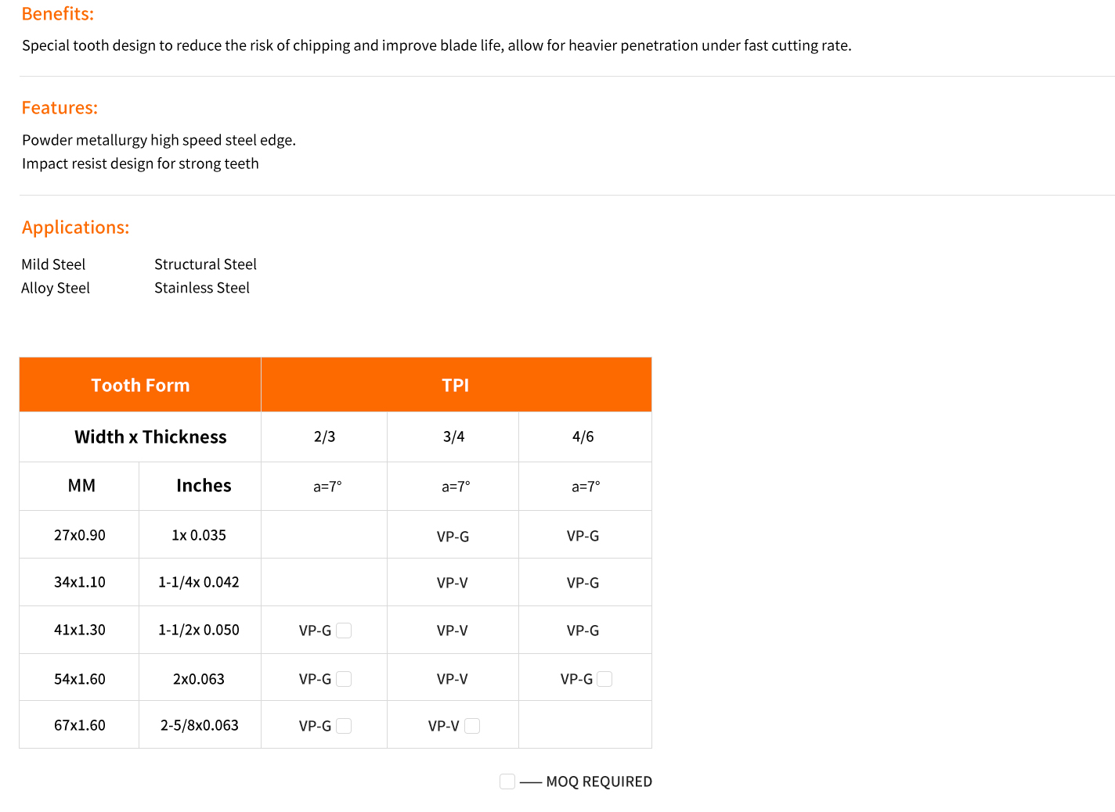Select 'Alloy Steel' application text
The width and height of the screenshot is (1115, 812).
click(56, 288)
